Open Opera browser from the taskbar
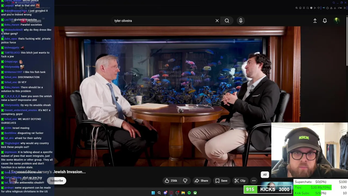Viewport: 348px width, 196px height. tap(171, 193)
